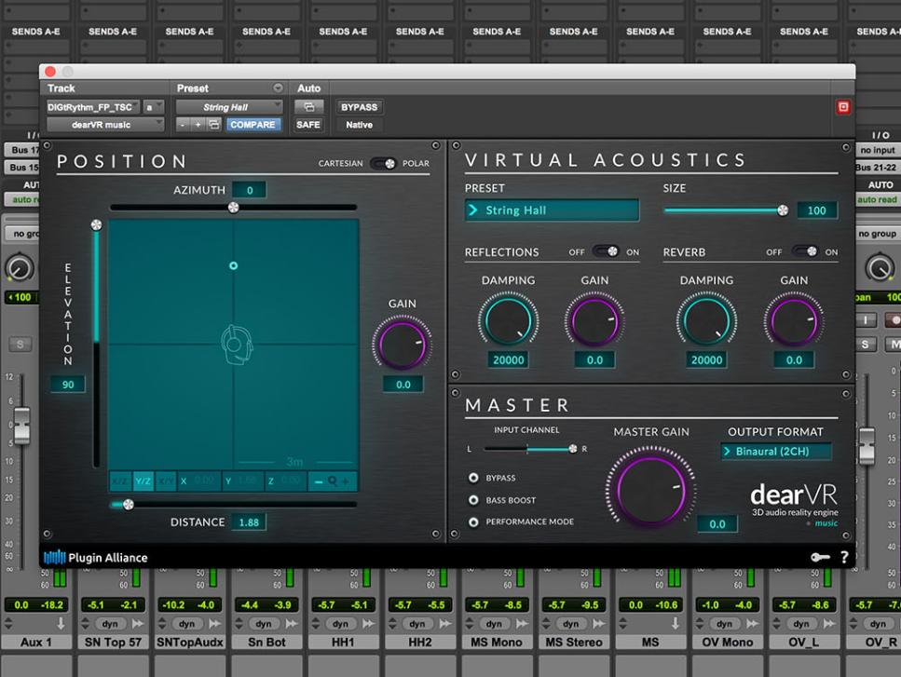Toggle the Reflections on/off switch
This screenshot has width=901, height=677.
[x=606, y=251]
